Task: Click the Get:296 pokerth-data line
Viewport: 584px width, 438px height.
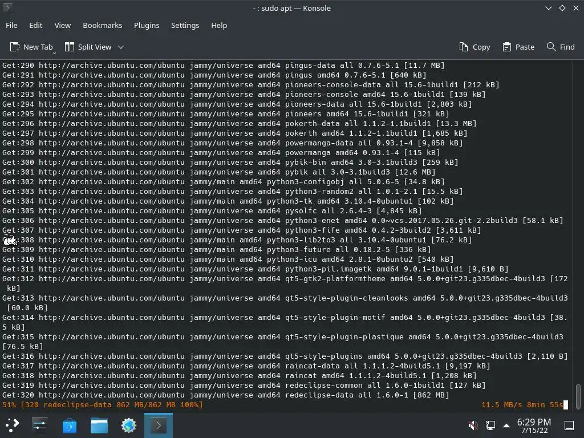Action: (239, 124)
